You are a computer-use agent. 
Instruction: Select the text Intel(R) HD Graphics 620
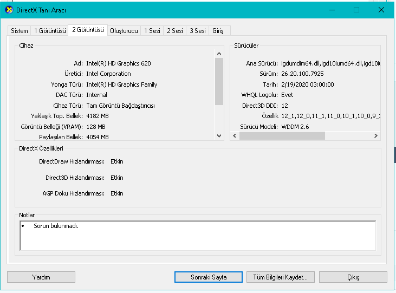coord(119,63)
